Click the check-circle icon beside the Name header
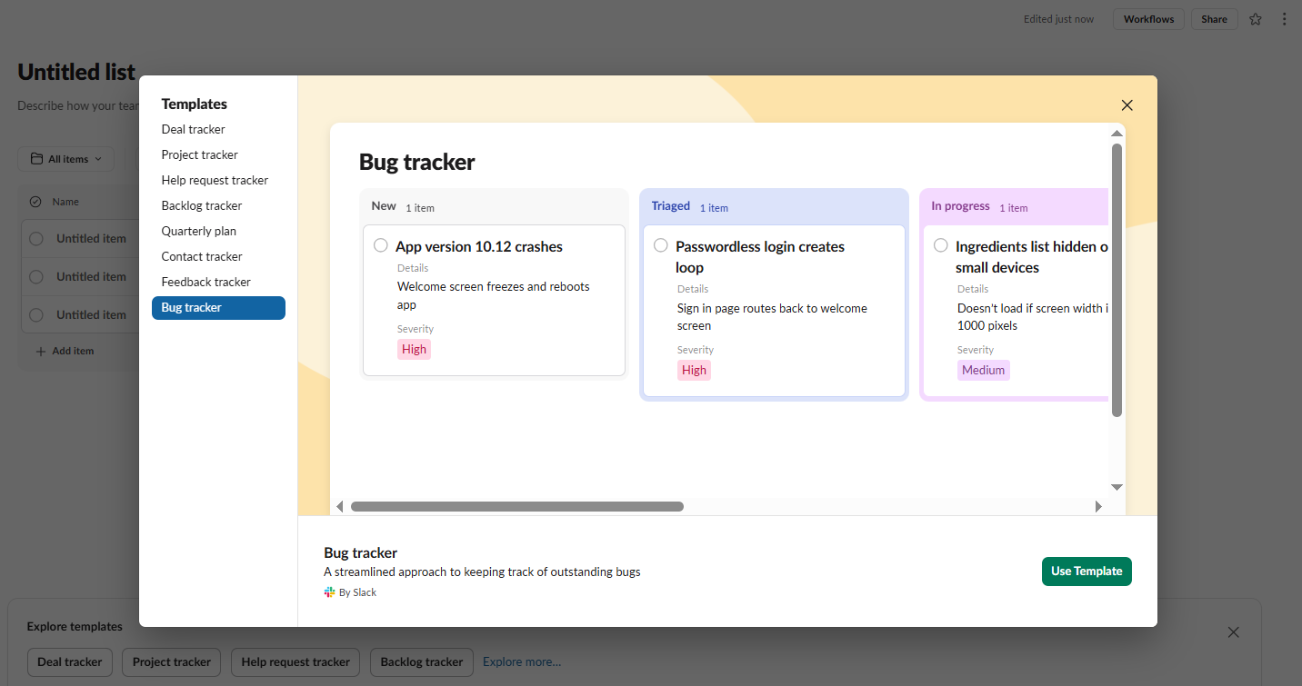 35,201
